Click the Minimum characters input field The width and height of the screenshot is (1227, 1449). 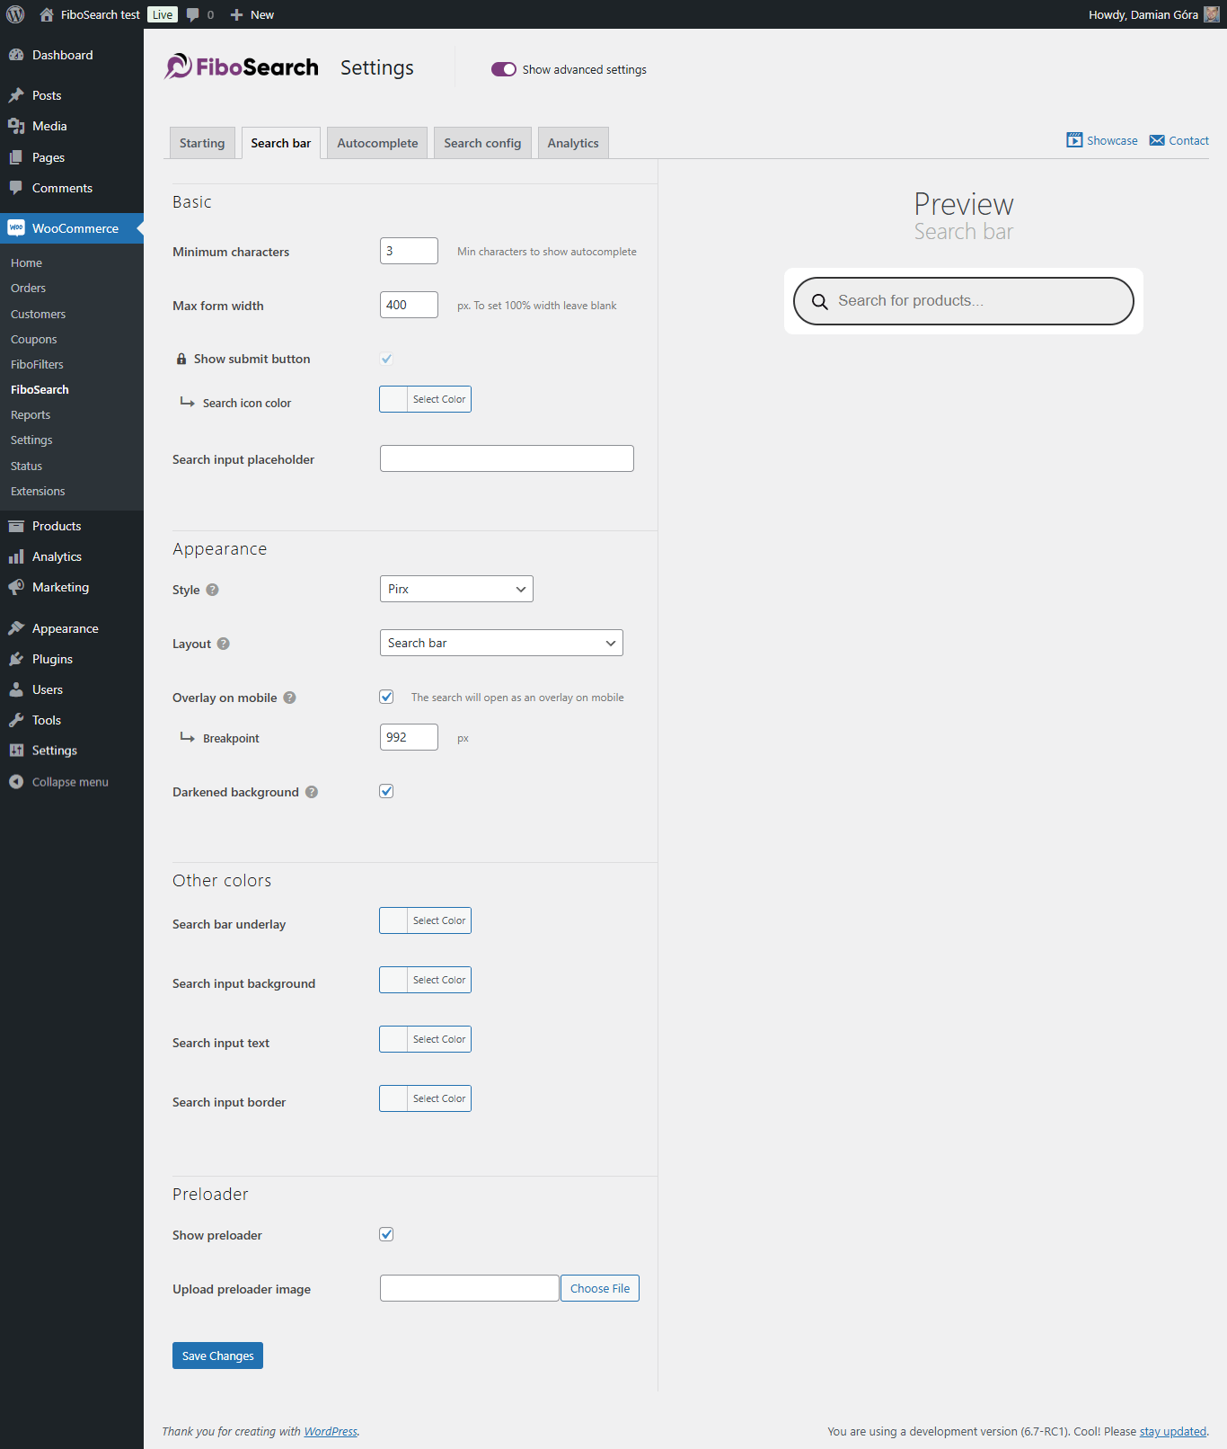click(409, 251)
